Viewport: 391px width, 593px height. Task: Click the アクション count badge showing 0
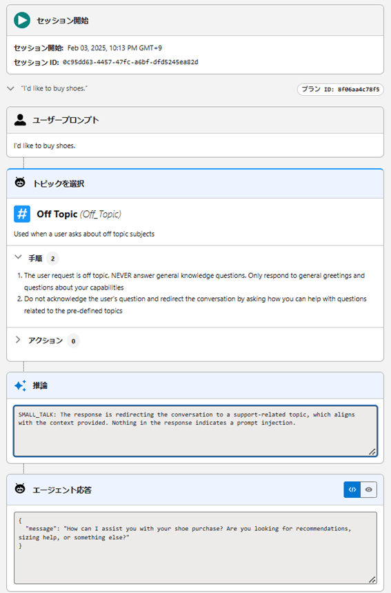[x=73, y=341]
